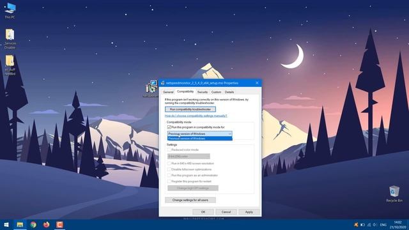Select the NetSpeedMonitor installer icon on desktop
This screenshot has width=409, height=230.
pyautogui.click(x=151, y=89)
